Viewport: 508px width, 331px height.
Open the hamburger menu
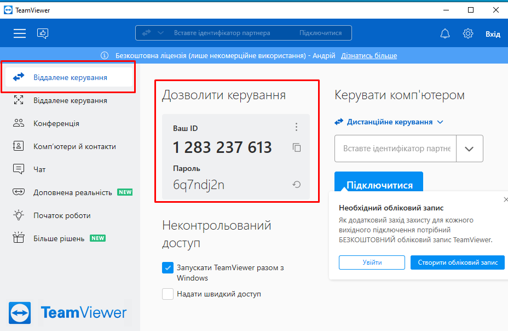[20, 33]
